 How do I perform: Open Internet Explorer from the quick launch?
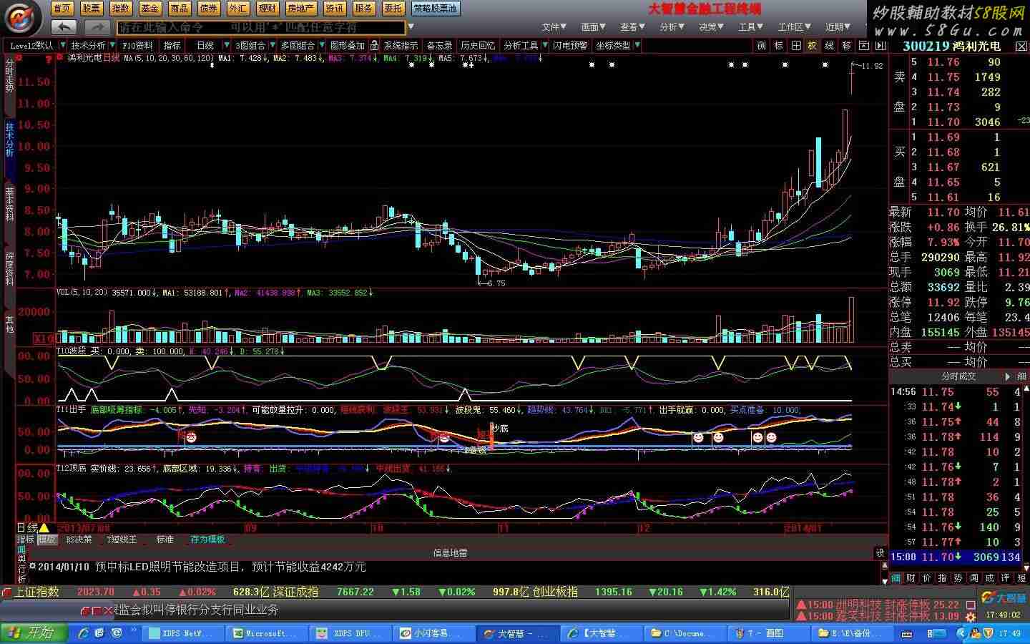pyautogui.click(x=84, y=633)
